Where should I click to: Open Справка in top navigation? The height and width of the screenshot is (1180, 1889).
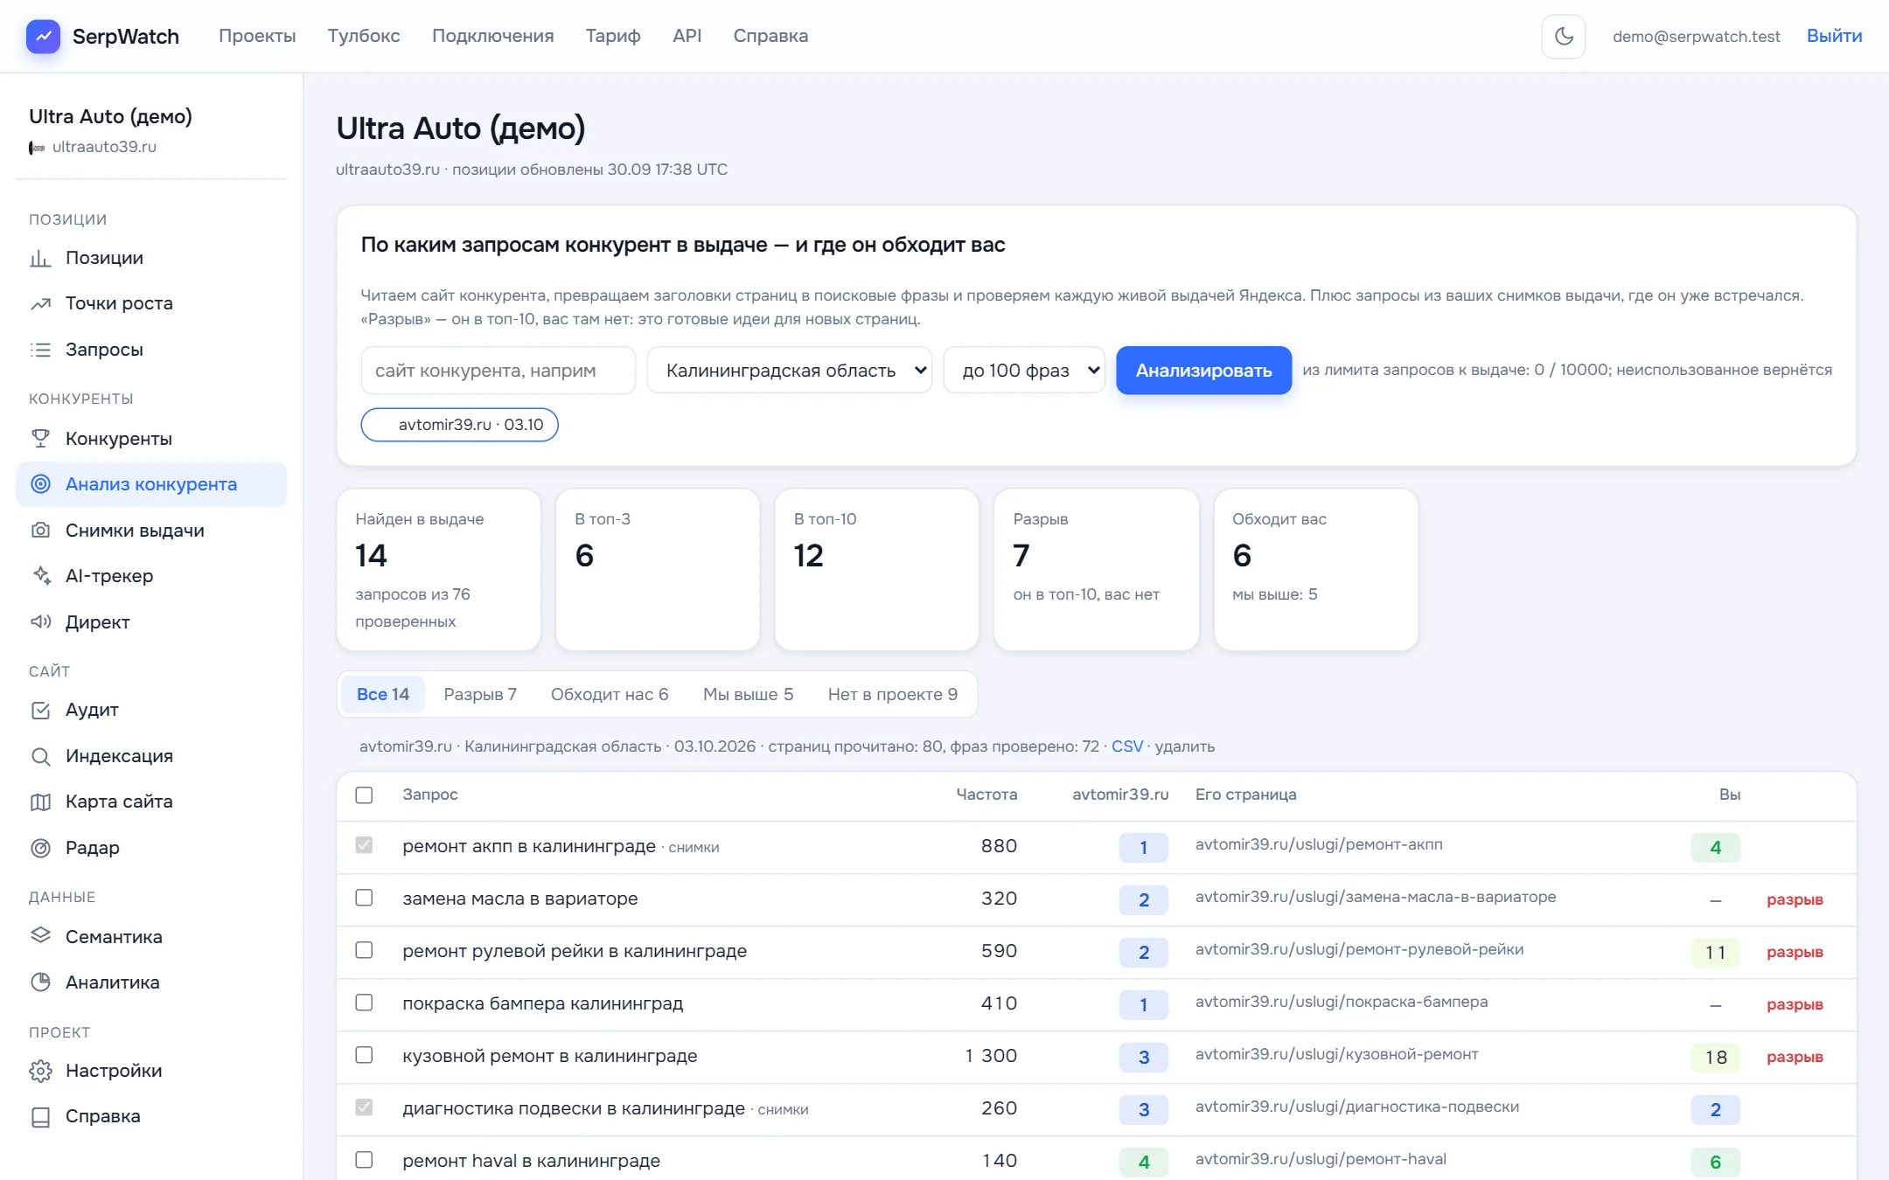tap(770, 36)
